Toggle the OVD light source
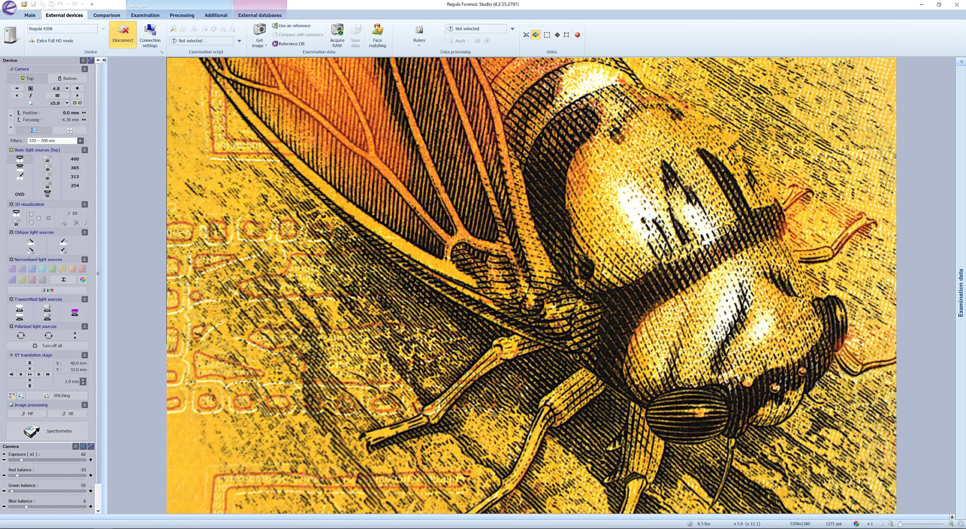Screen dimensions: 966x529 [19, 194]
